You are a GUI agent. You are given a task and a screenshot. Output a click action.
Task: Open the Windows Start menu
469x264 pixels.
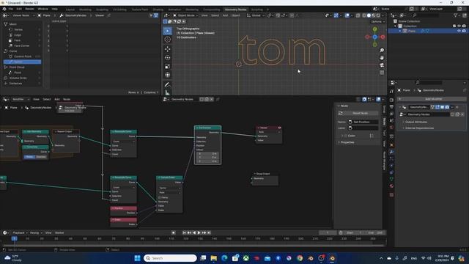coord(137,258)
